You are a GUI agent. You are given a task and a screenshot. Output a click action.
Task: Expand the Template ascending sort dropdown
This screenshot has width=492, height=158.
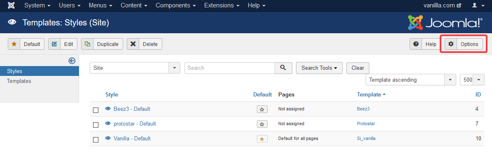coord(411,80)
